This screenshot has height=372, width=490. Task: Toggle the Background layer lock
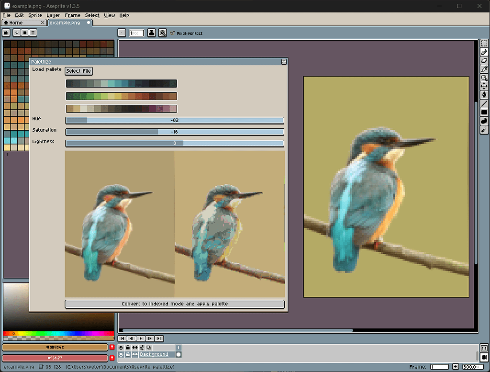point(128,354)
